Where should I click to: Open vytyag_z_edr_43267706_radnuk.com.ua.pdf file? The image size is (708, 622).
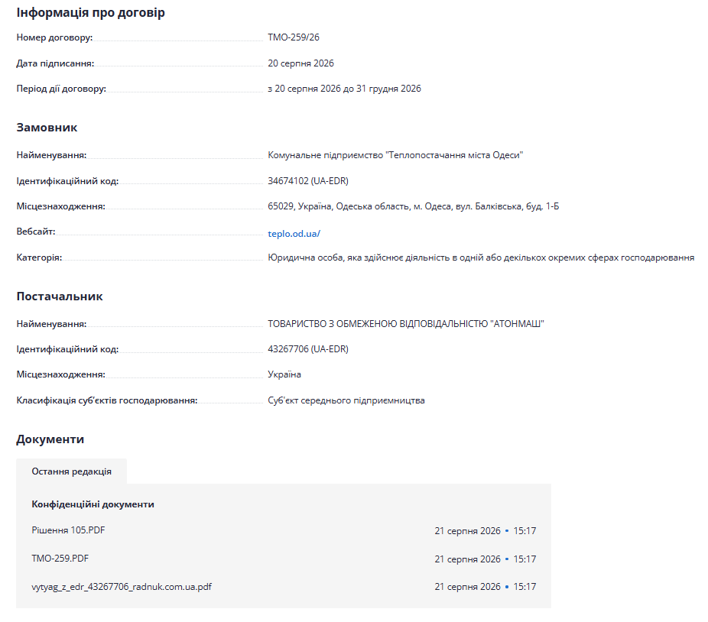[x=122, y=587]
